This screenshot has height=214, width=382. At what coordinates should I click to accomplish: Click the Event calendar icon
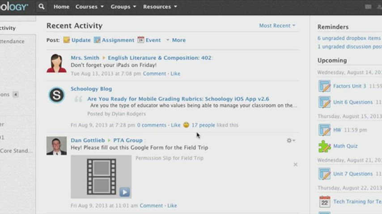coord(141,40)
